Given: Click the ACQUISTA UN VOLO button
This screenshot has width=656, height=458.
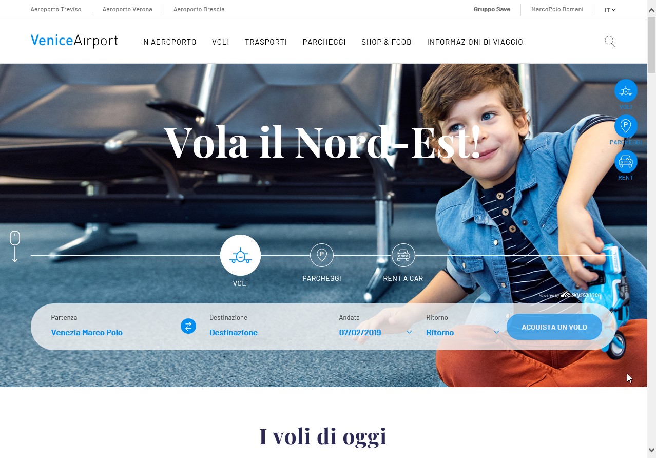Looking at the screenshot, I should coord(554,327).
